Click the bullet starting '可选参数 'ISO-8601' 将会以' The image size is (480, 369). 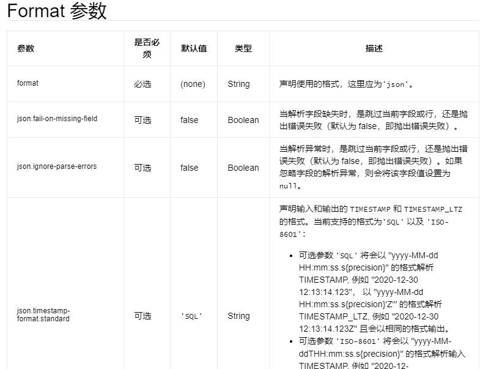[382, 353]
